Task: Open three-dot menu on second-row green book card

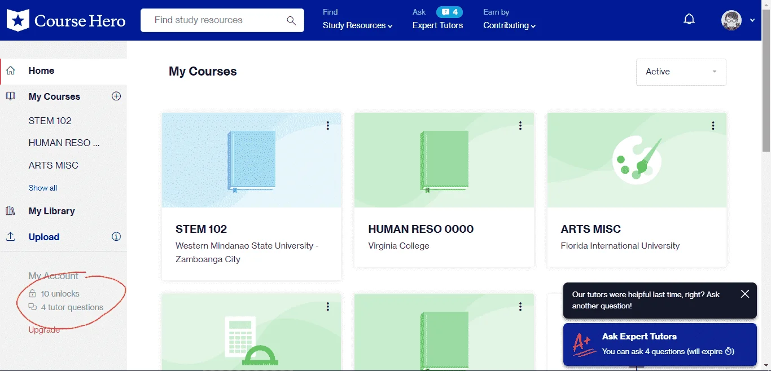Action: (x=520, y=307)
